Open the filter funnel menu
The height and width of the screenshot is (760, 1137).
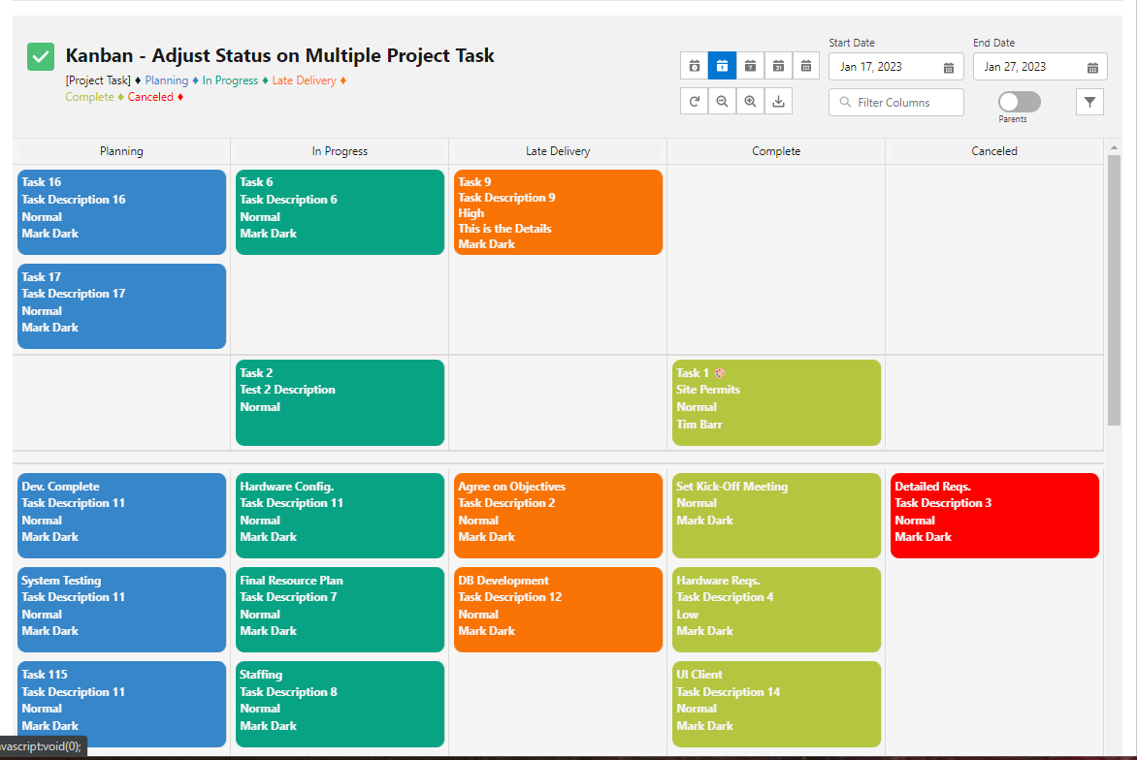pos(1088,101)
